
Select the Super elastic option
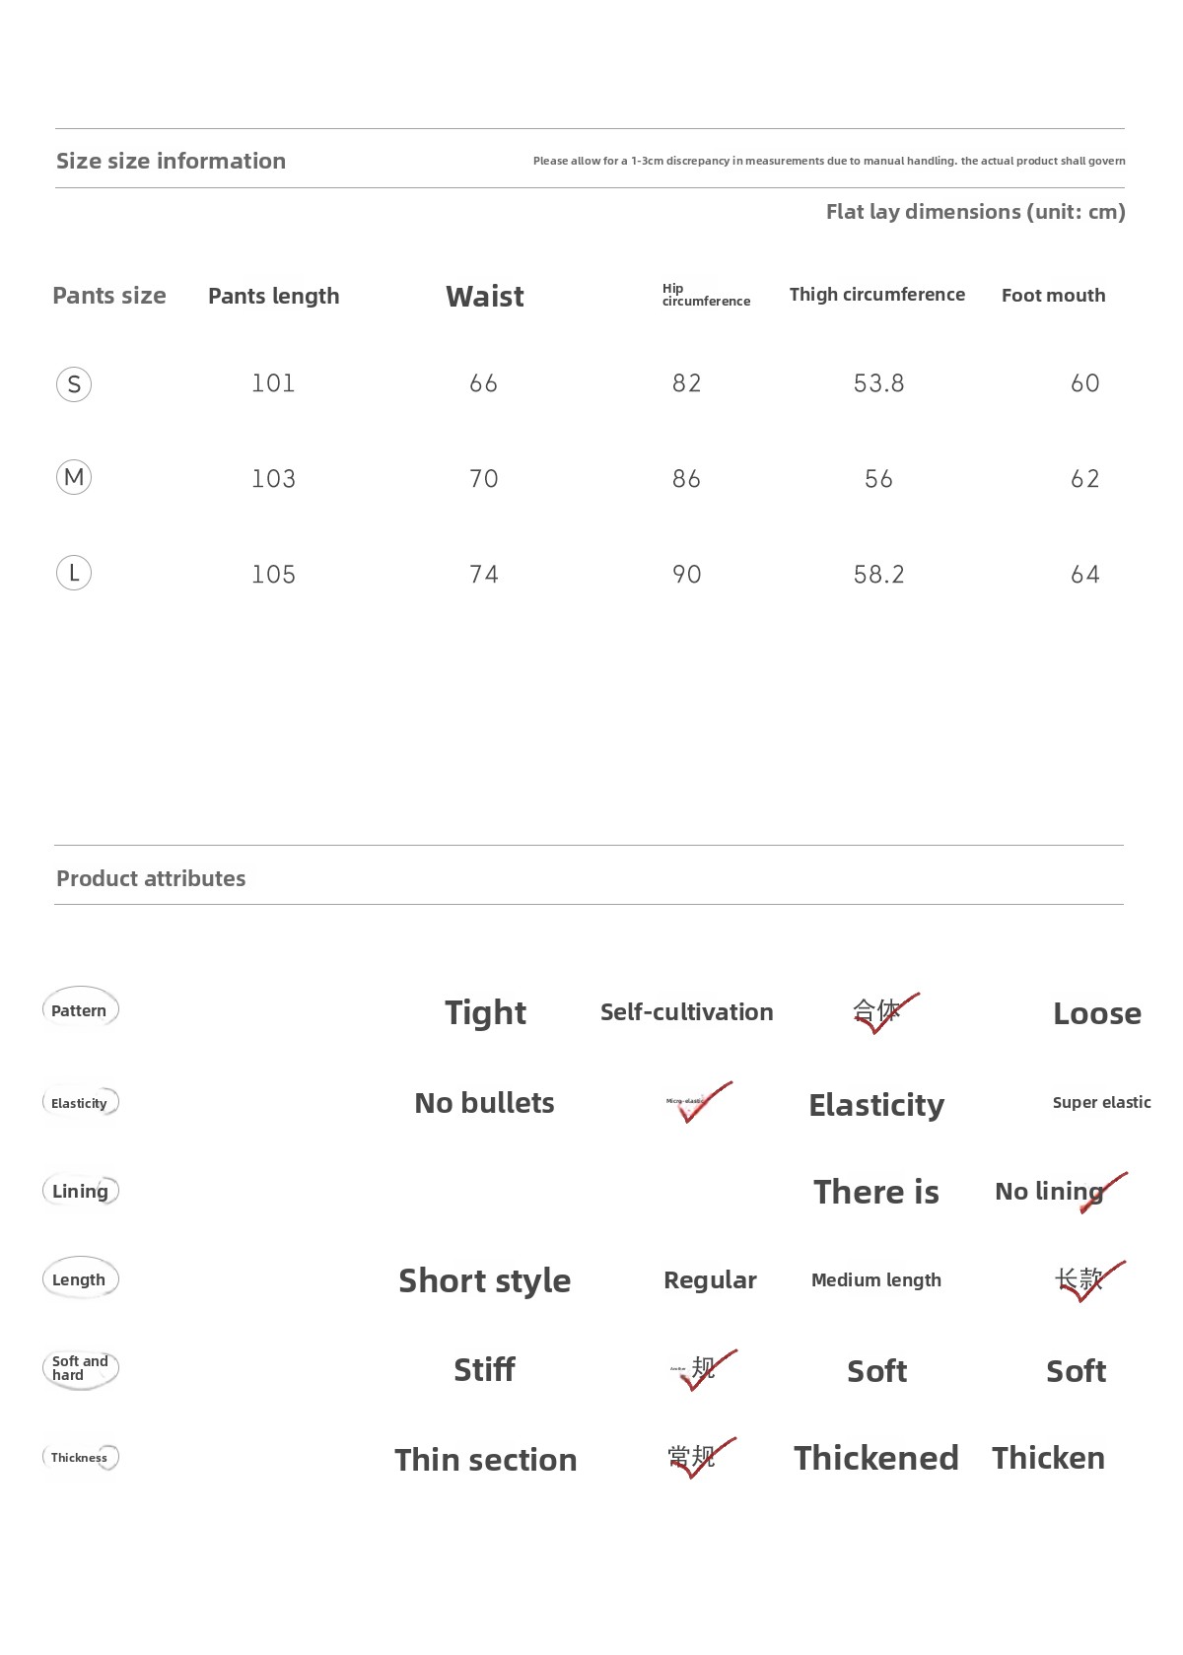(x=1101, y=1102)
